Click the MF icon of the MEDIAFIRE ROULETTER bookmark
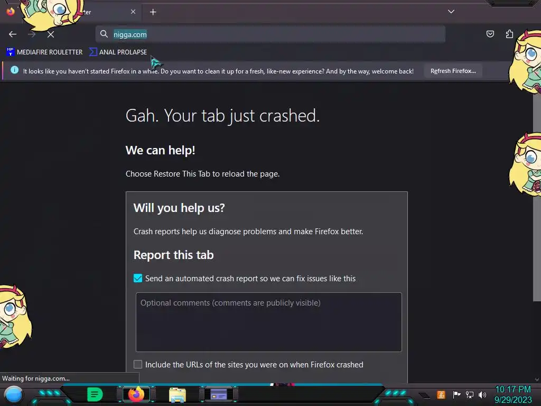541x406 pixels. tap(11, 52)
